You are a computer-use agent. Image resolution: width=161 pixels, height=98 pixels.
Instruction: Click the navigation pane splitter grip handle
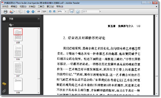point(41,55)
